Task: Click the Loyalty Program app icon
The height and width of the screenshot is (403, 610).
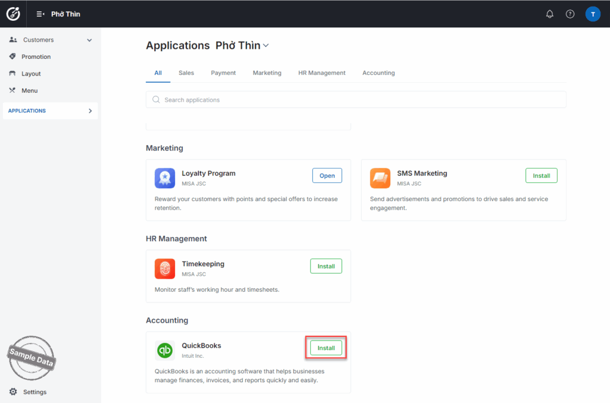Action: (165, 178)
